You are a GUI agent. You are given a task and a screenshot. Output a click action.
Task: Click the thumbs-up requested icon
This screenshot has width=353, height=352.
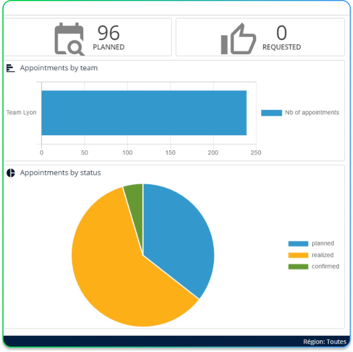tap(238, 39)
